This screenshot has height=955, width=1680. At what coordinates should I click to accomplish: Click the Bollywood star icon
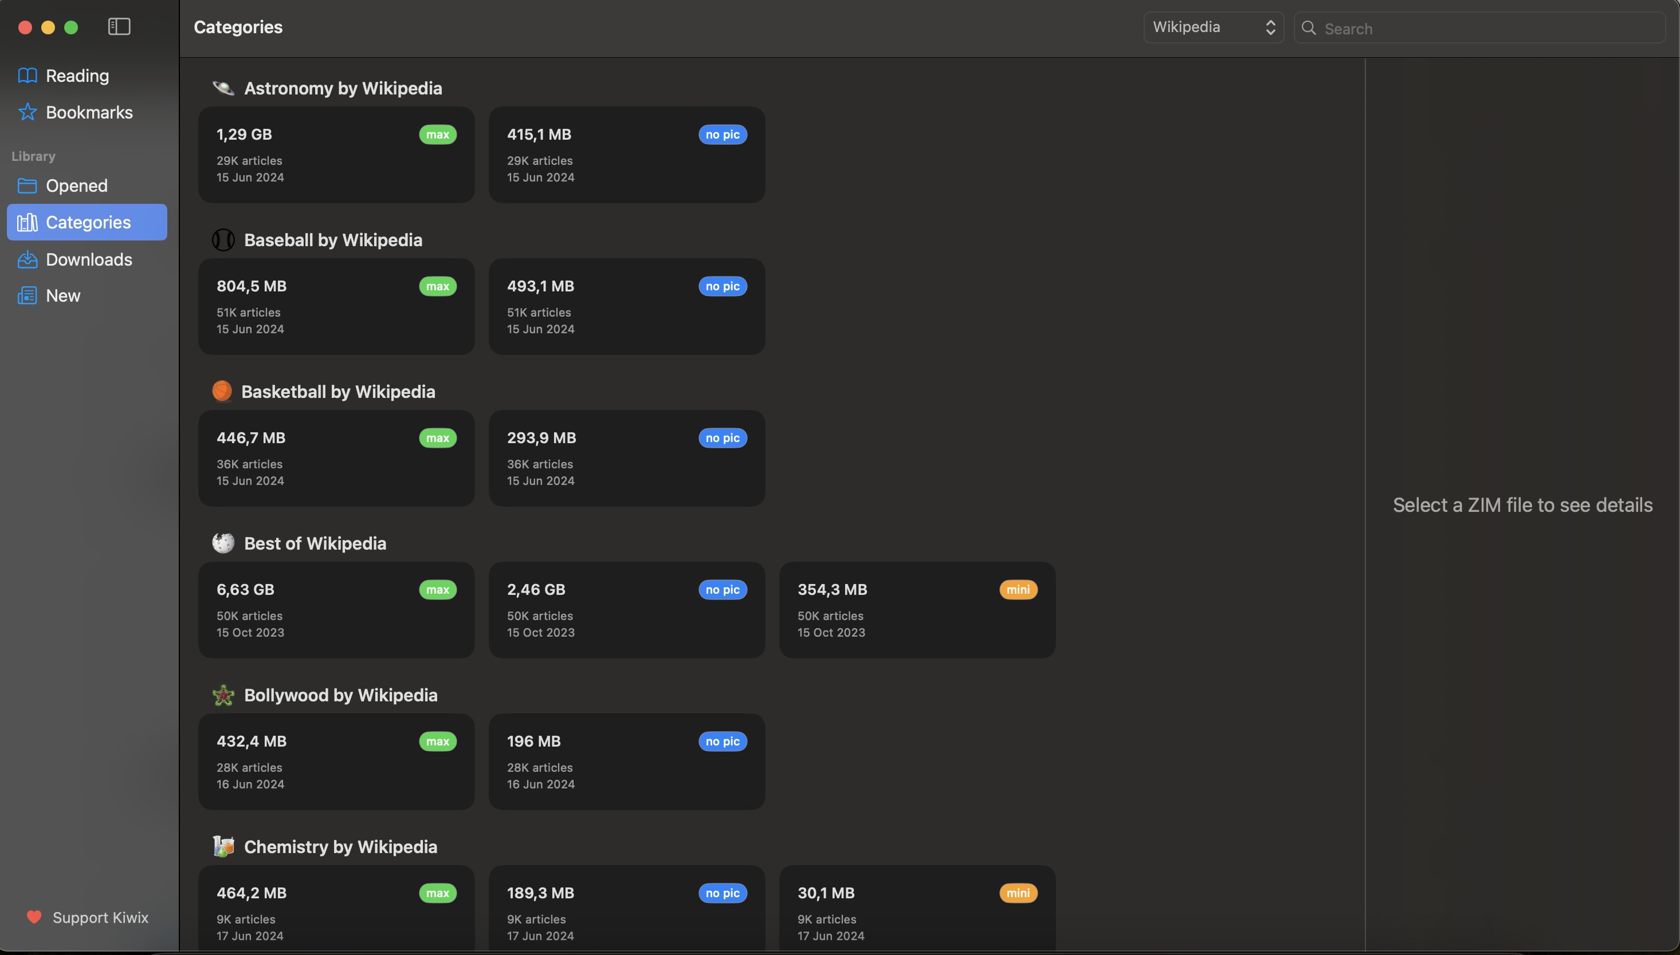tap(223, 694)
